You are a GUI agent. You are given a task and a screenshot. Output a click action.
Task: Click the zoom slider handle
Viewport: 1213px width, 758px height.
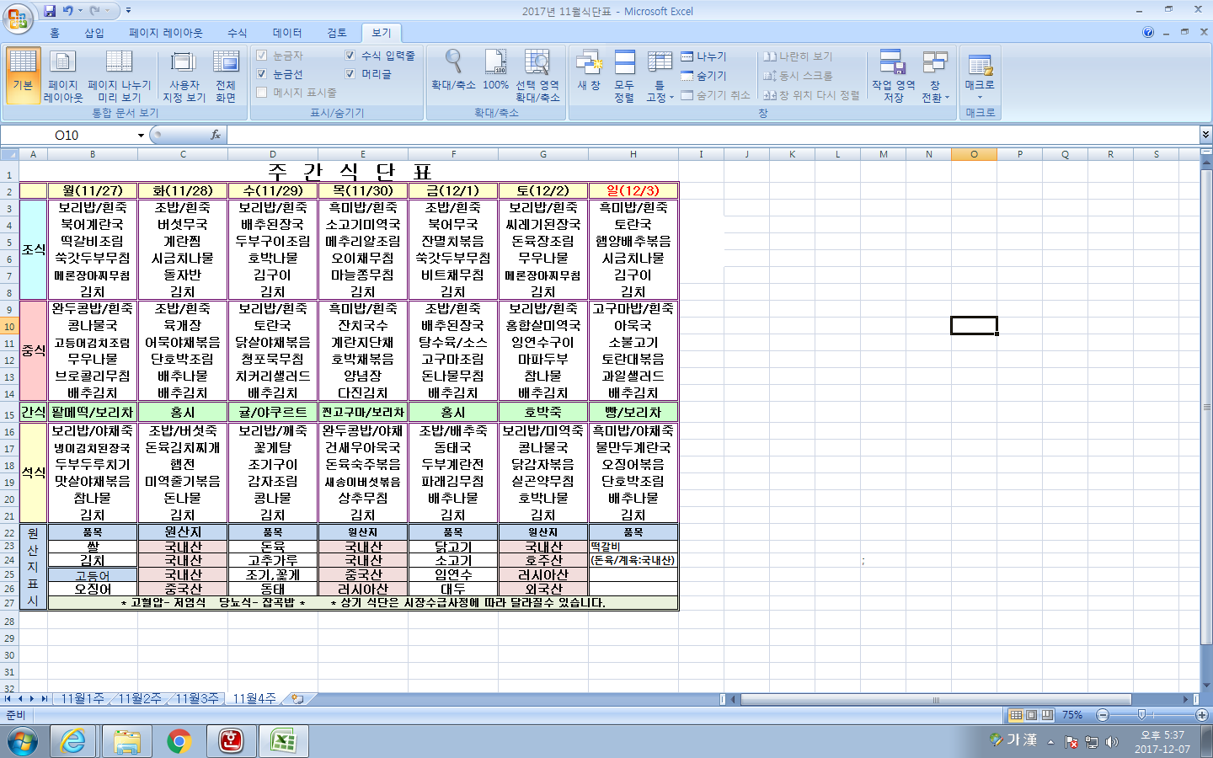pyautogui.click(x=1141, y=715)
